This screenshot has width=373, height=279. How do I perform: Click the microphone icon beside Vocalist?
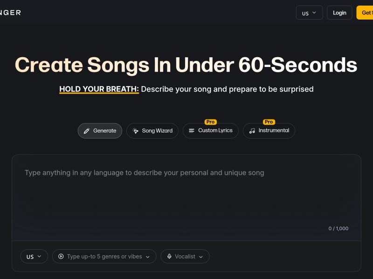[169, 256]
